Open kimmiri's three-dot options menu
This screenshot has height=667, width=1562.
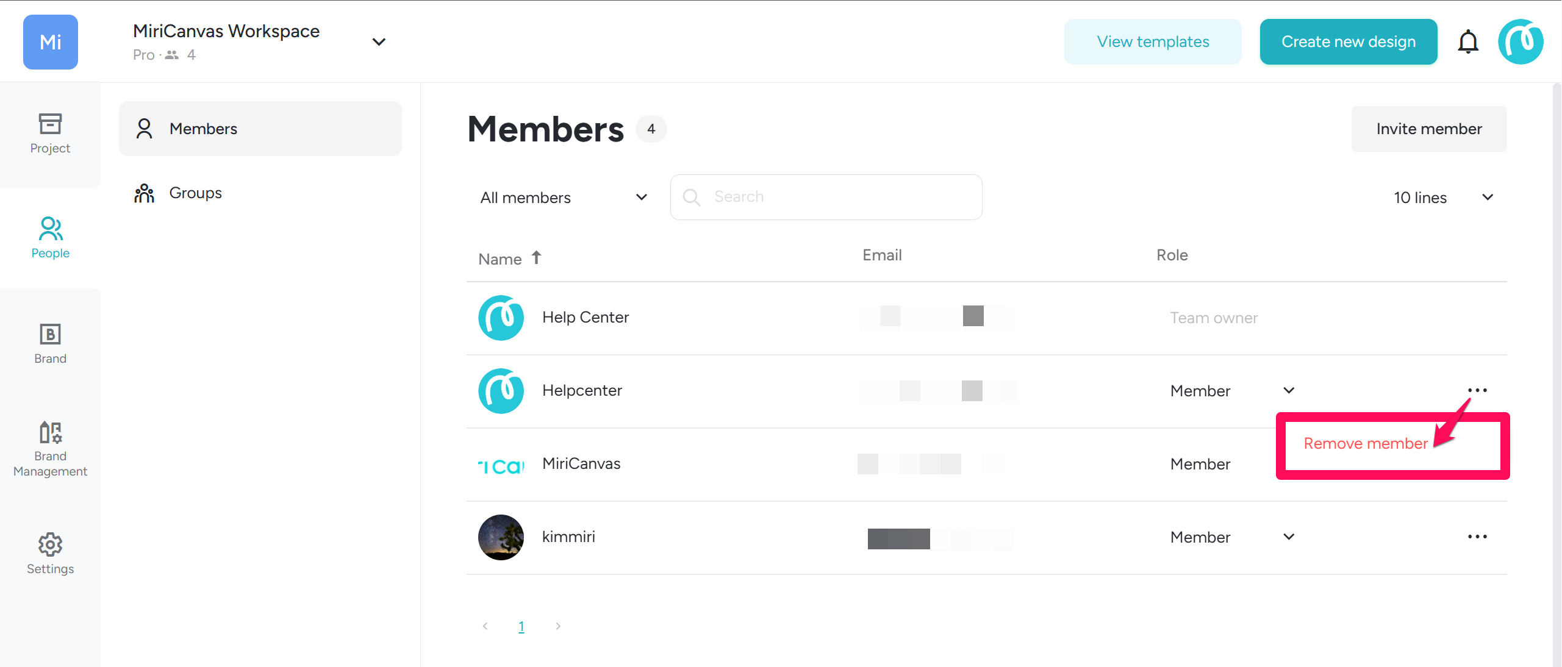pyautogui.click(x=1478, y=537)
